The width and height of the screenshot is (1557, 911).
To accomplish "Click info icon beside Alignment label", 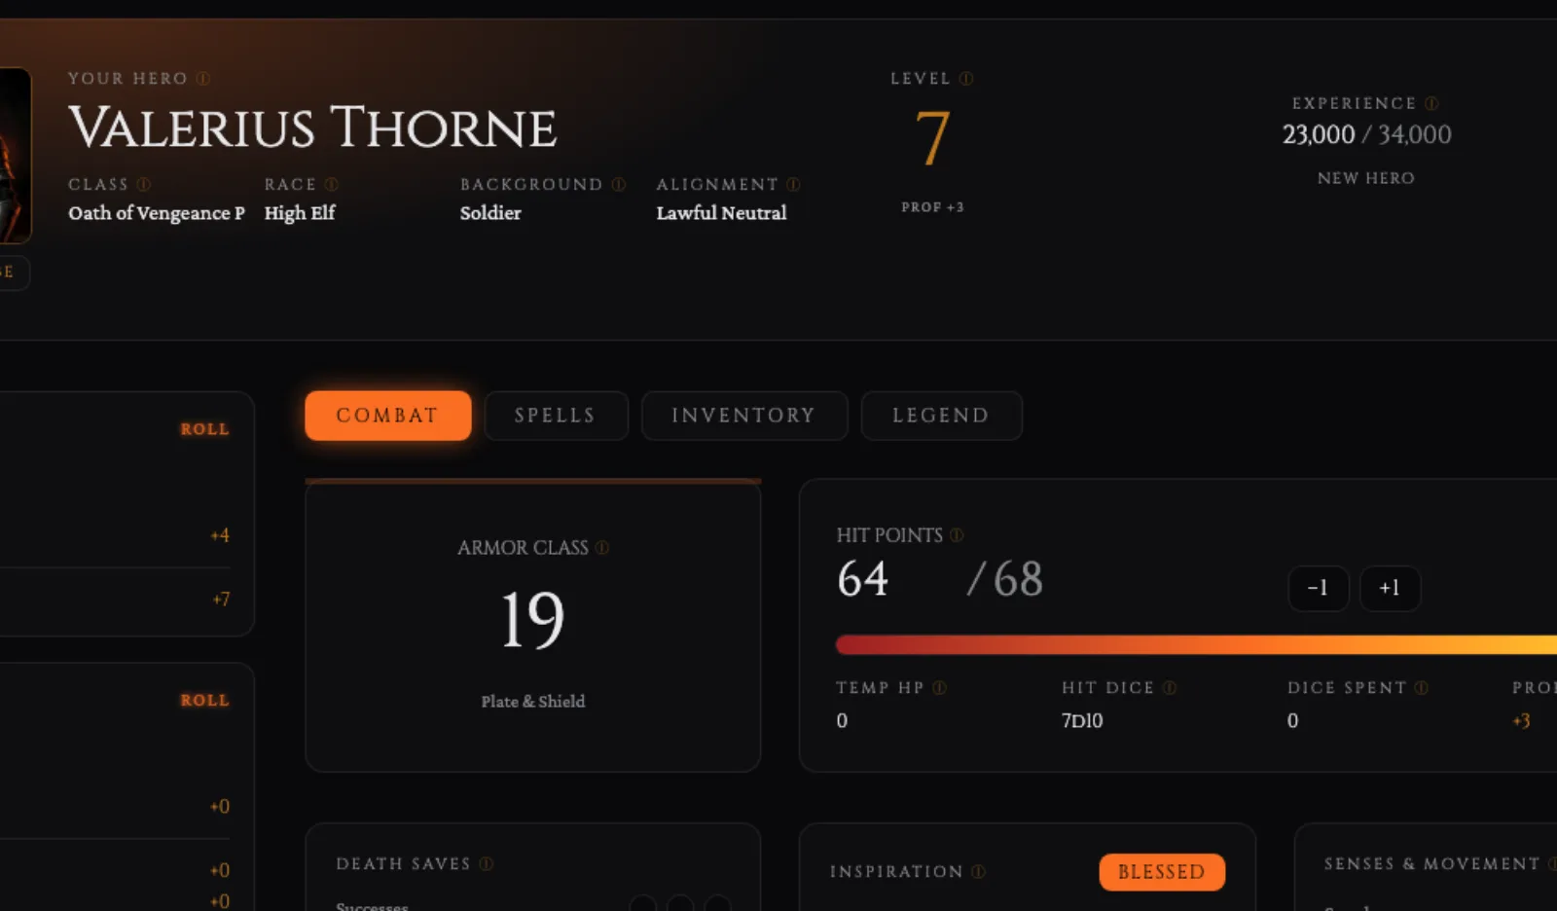I will tap(794, 184).
